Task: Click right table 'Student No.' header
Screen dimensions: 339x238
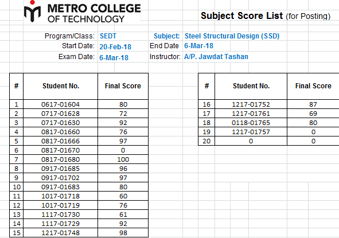Action: coord(251,86)
